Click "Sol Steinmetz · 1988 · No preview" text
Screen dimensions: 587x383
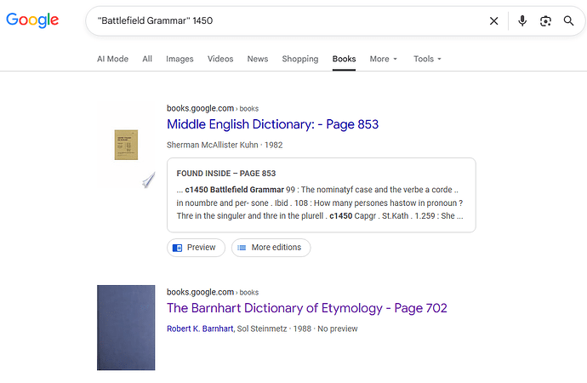pyautogui.click(x=297, y=329)
